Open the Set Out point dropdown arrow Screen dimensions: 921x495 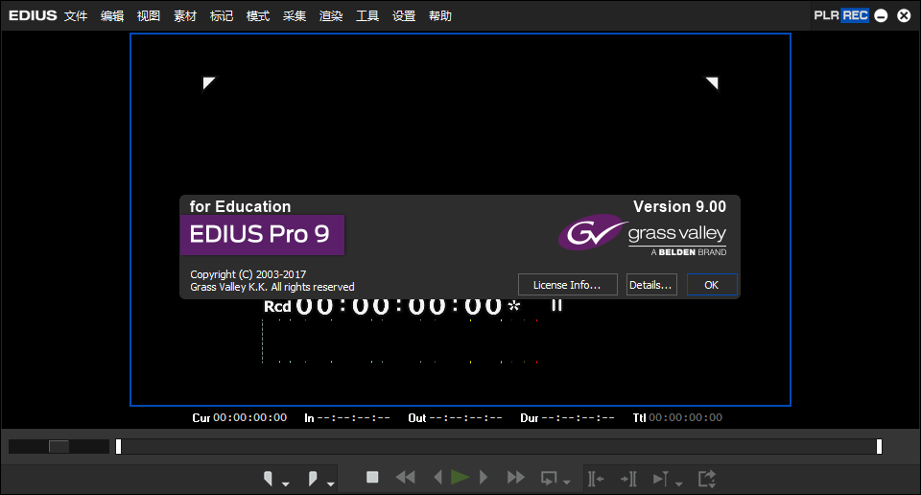331,483
